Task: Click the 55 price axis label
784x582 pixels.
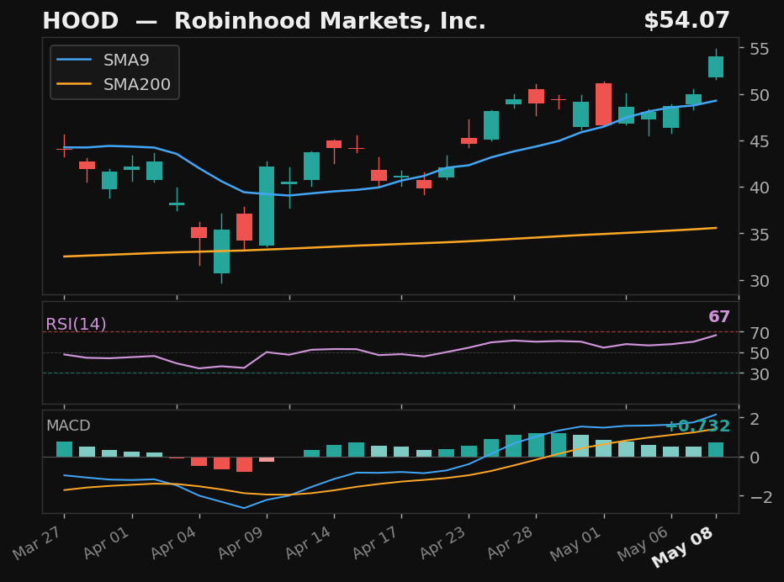Action: click(760, 49)
